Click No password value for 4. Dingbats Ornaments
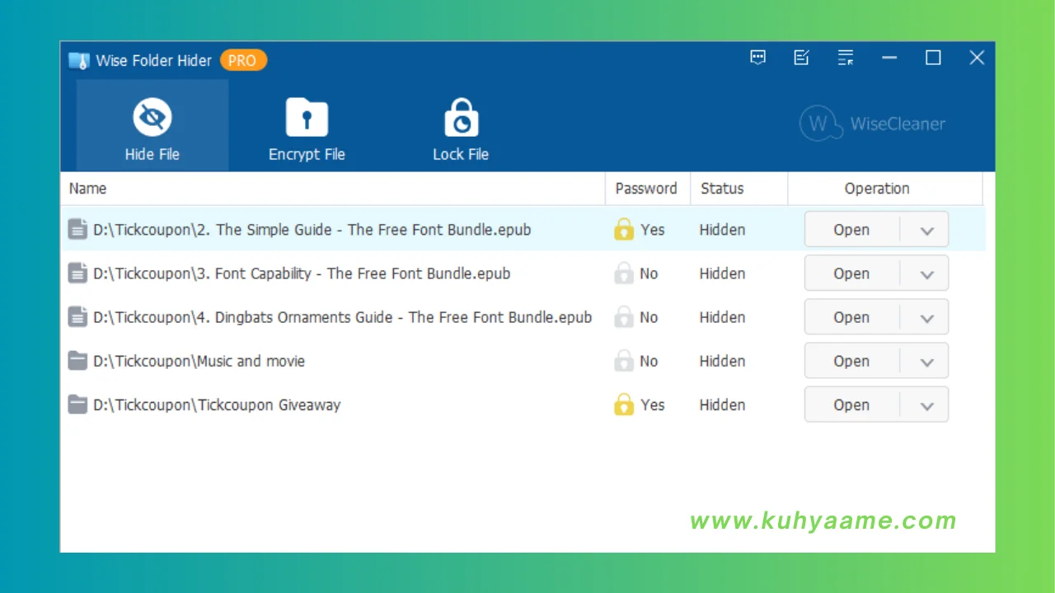The height and width of the screenshot is (593, 1055). 649,317
